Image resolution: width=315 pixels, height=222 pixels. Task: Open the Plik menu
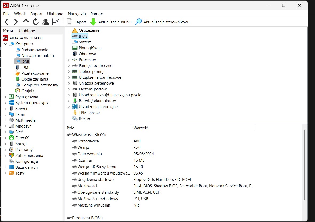pyautogui.click(x=6, y=14)
